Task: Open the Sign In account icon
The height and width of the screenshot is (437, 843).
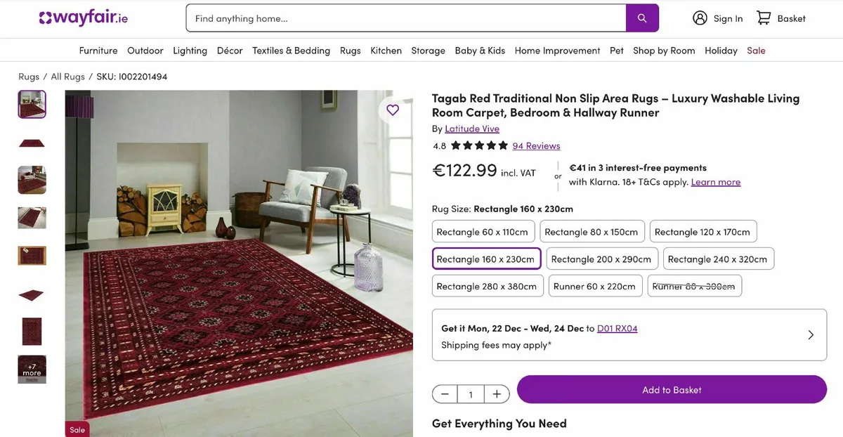Action: pyautogui.click(x=699, y=18)
